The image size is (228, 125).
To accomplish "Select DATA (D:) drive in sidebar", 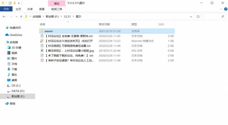I will 18,91.
